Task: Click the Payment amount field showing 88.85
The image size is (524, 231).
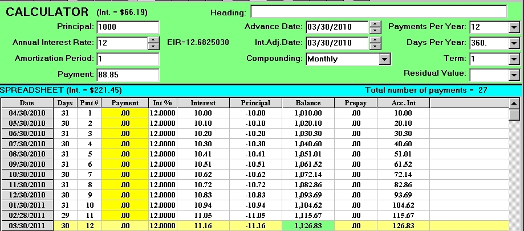Action: (128, 75)
